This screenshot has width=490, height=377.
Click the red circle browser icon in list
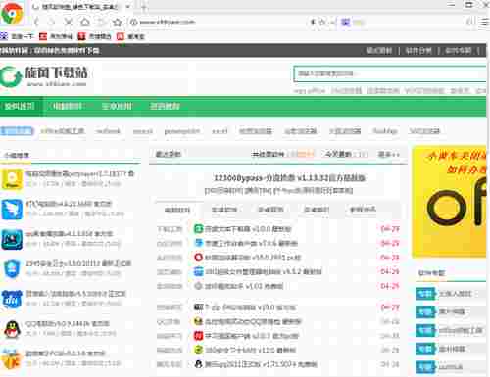click(198, 258)
